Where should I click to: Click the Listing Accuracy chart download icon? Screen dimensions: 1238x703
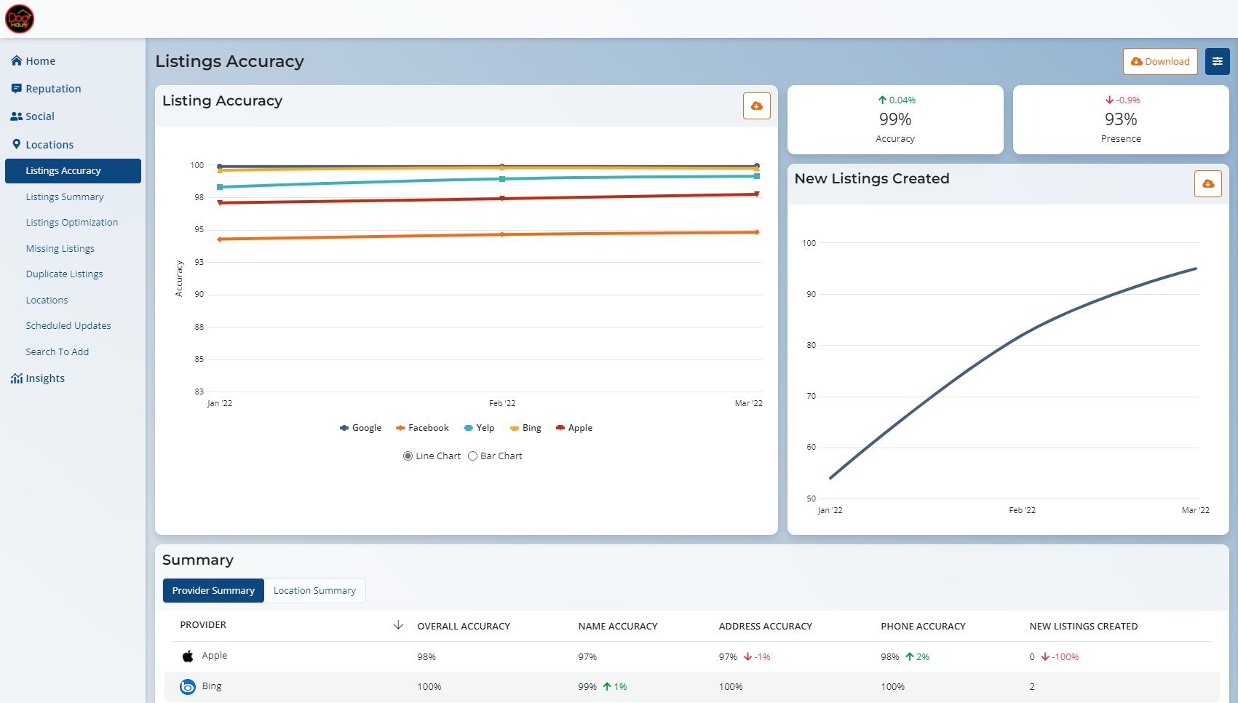(x=756, y=106)
